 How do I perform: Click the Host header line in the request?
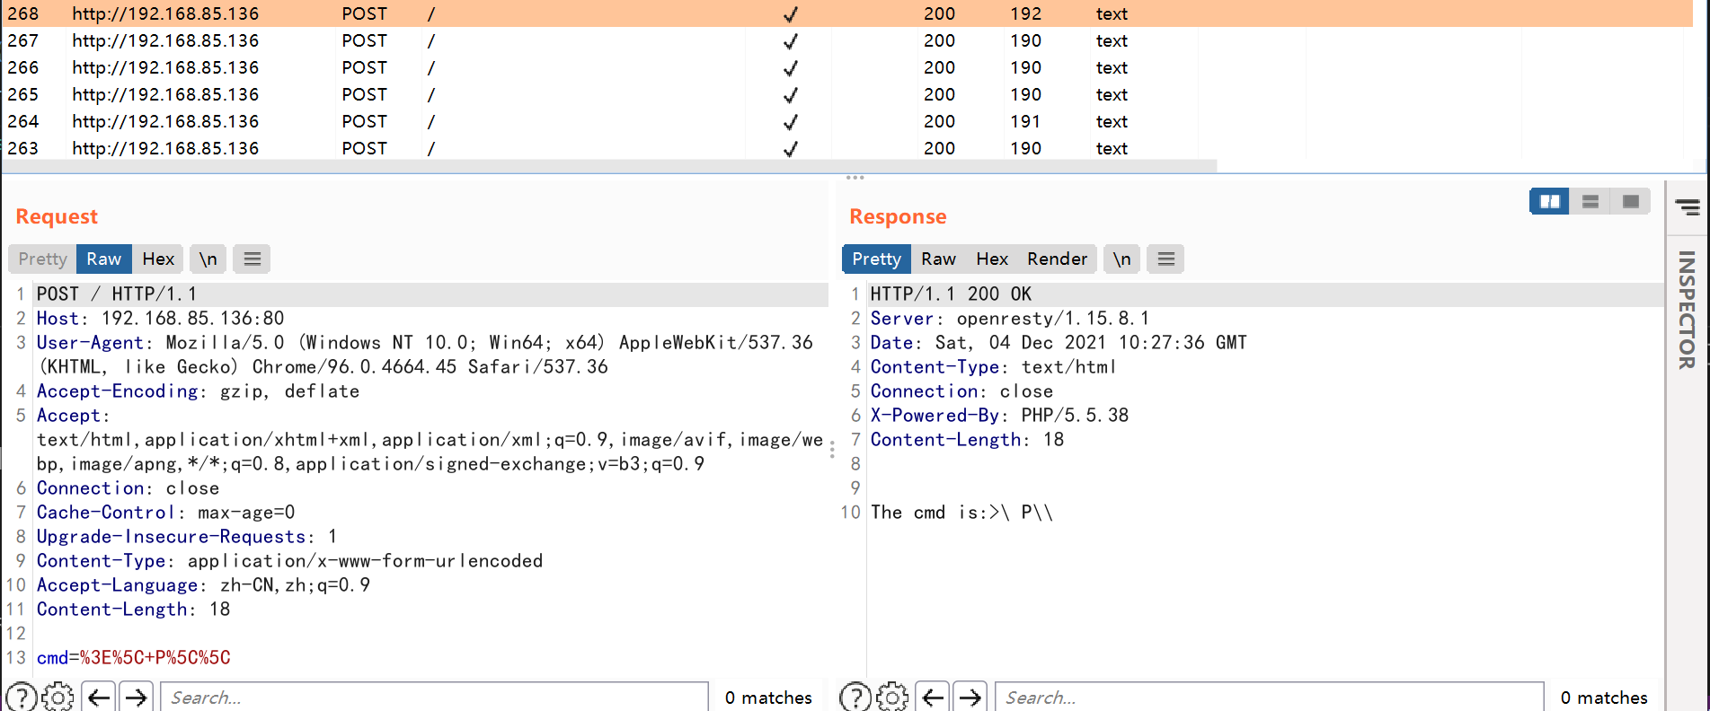tap(160, 318)
